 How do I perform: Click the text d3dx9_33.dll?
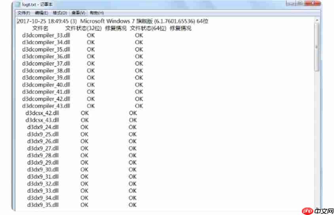(x=43, y=191)
